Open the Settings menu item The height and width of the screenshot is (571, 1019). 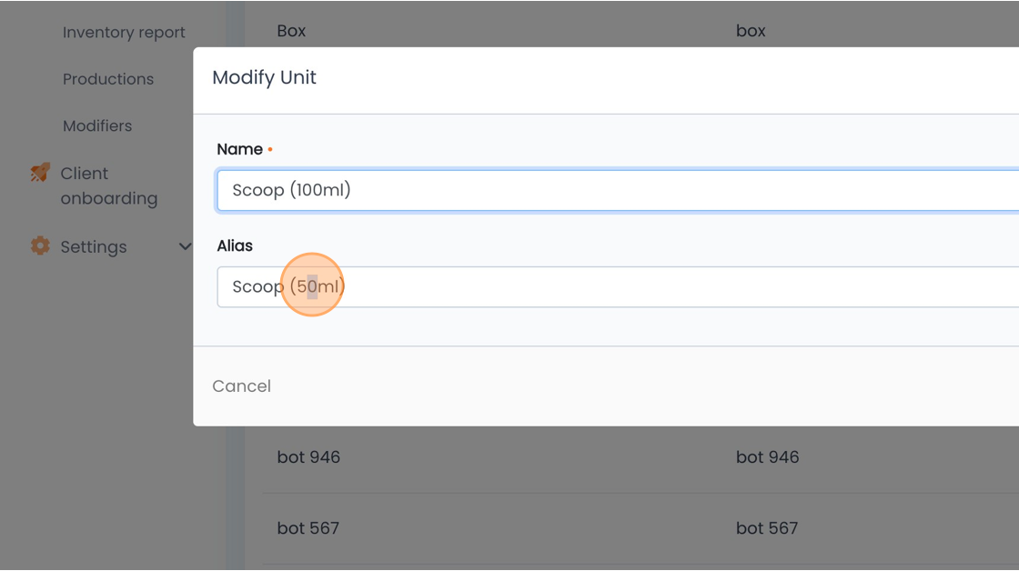point(94,246)
